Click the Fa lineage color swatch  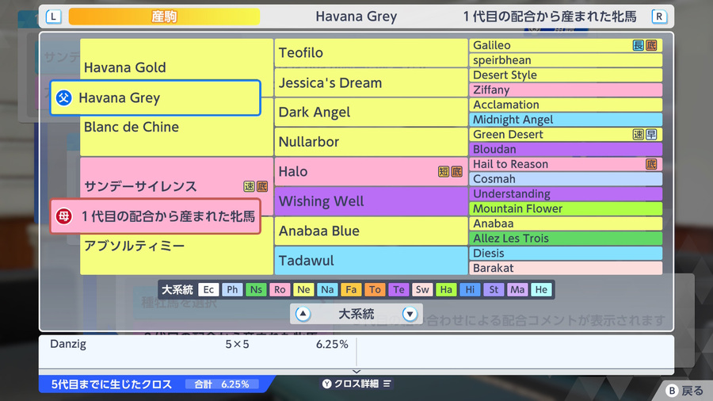click(351, 289)
